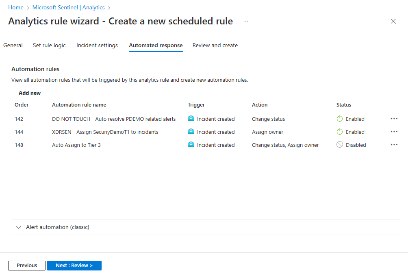Viewport: 408px width, 279px height.
Task: Switch to the Incident settings tab
Action: click(x=97, y=45)
